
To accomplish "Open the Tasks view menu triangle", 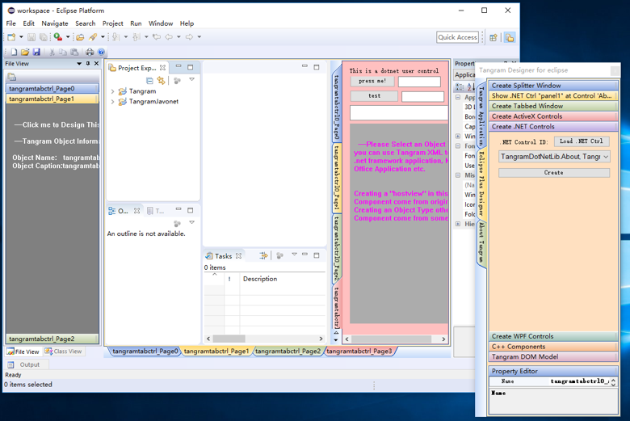I will tap(295, 255).
